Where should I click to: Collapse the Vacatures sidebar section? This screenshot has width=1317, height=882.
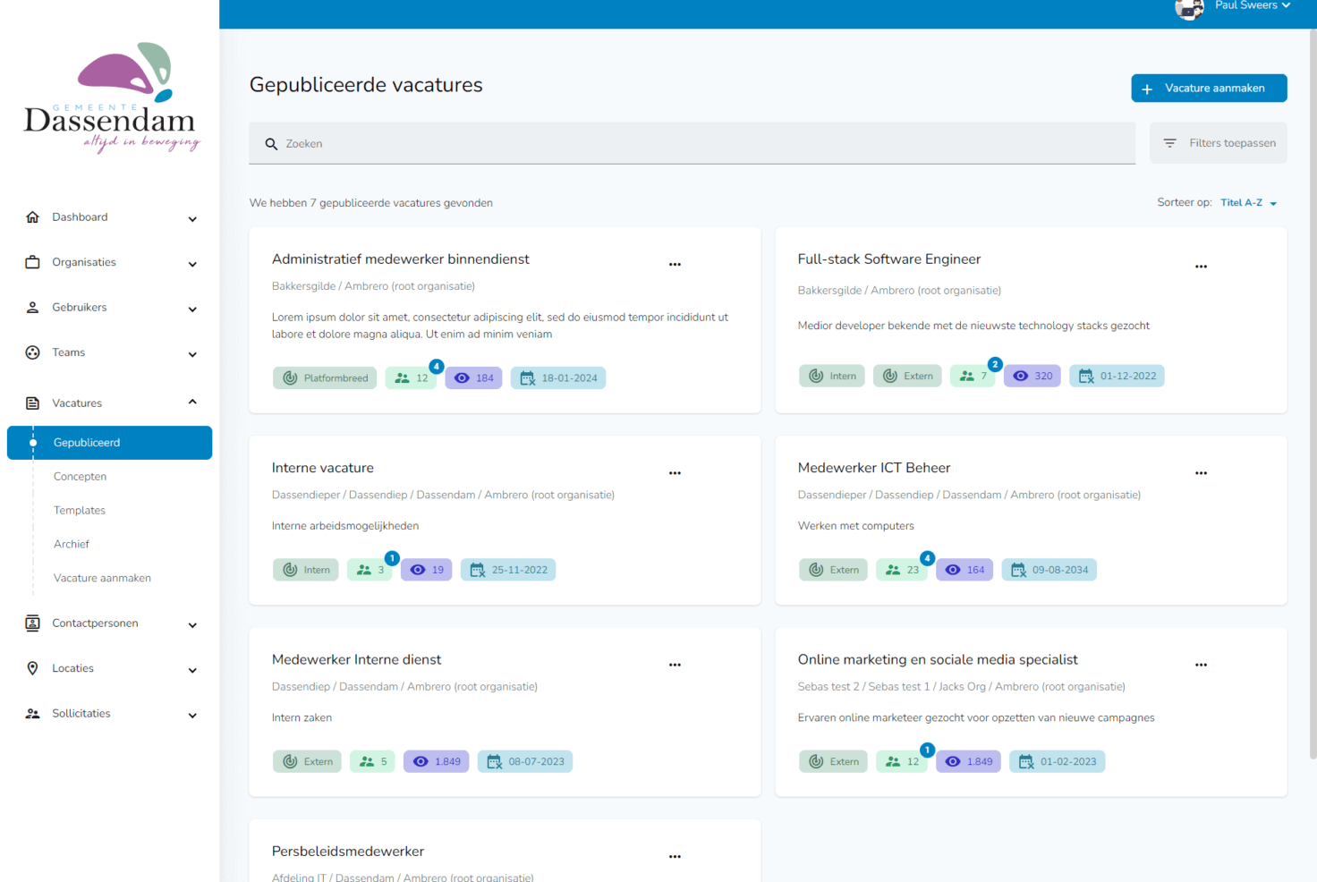click(191, 403)
